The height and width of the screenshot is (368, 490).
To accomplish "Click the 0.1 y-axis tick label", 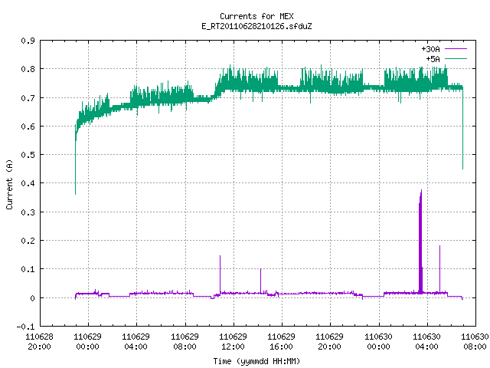I will coord(28,269).
